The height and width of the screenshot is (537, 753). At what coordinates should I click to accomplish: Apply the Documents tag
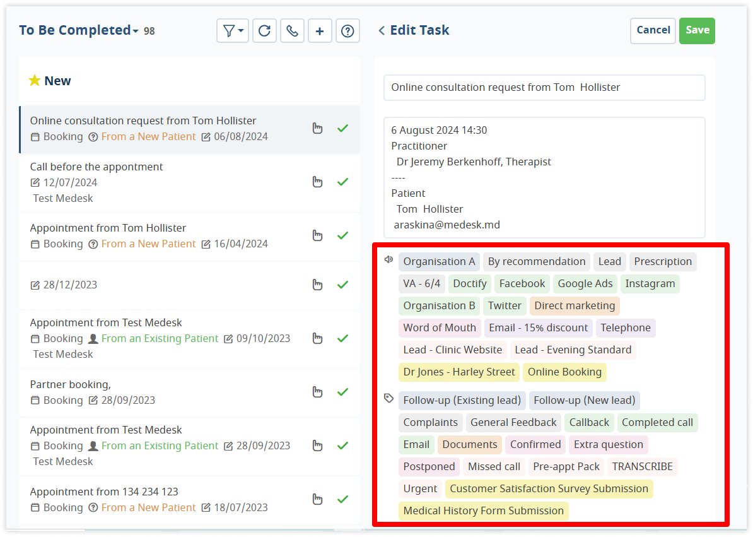[x=470, y=445]
